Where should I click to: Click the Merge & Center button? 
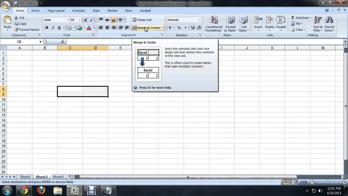[146, 28]
